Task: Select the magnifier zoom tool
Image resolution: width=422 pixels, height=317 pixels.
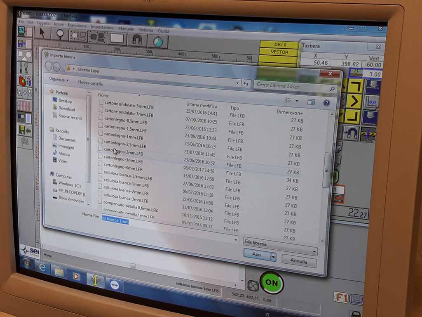Action: pos(60,35)
